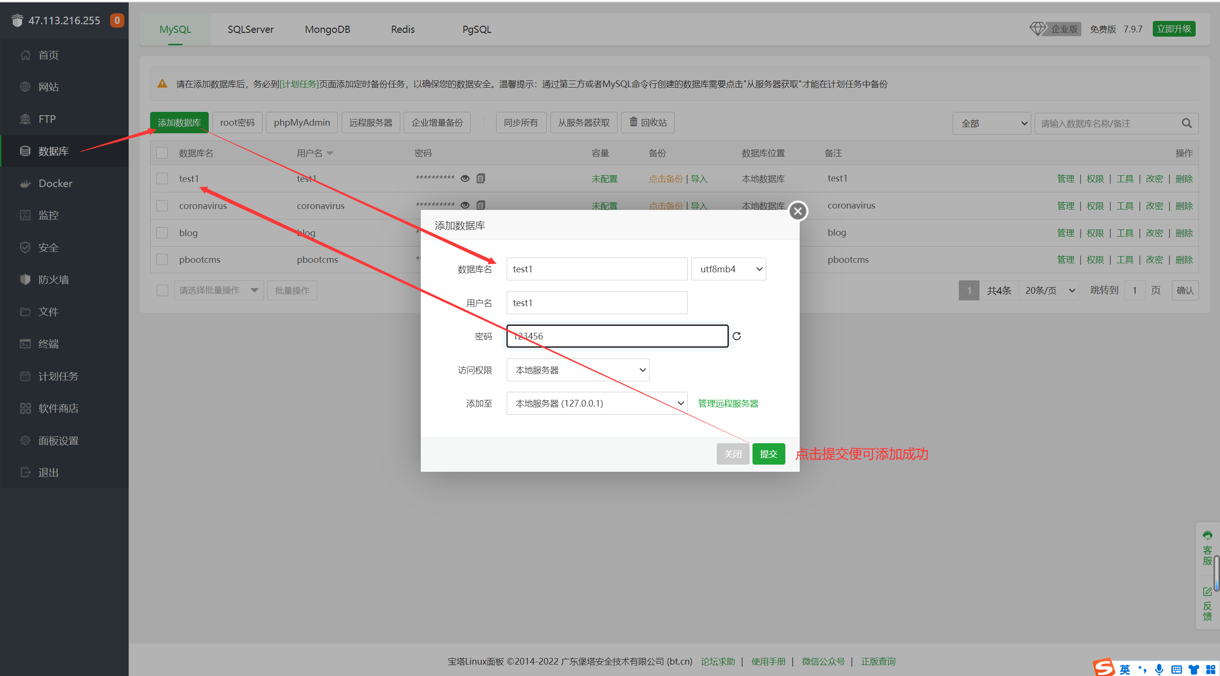Open the firewall section in sidebar

pyautogui.click(x=53, y=279)
